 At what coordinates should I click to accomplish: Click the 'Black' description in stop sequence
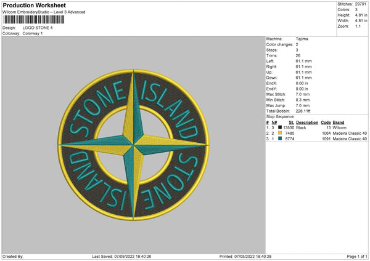click(x=301, y=127)
